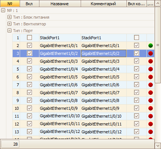Click the footer count 28
Image resolution: width=161 pixels, height=149 pixels.
[10, 144]
